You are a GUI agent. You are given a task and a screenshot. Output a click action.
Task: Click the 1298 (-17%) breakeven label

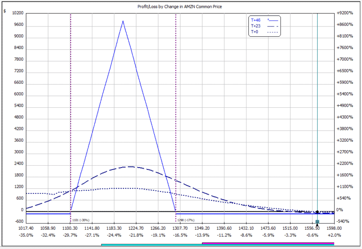pyautogui.click(x=186, y=220)
